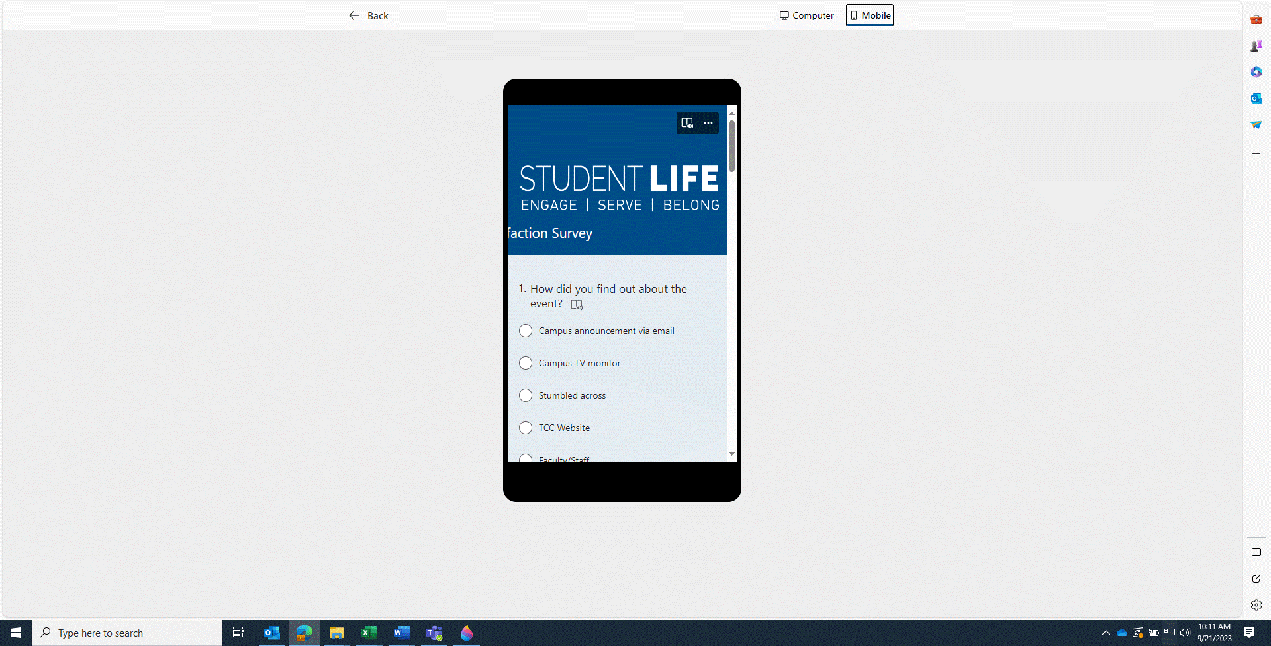Open sidebar settings gear icon
The width and height of the screenshot is (1271, 646).
tap(1256, 605)
